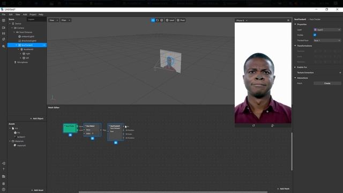
Task: Click the directionalLight0 icon in scene tree
Action: coord(19,41)
